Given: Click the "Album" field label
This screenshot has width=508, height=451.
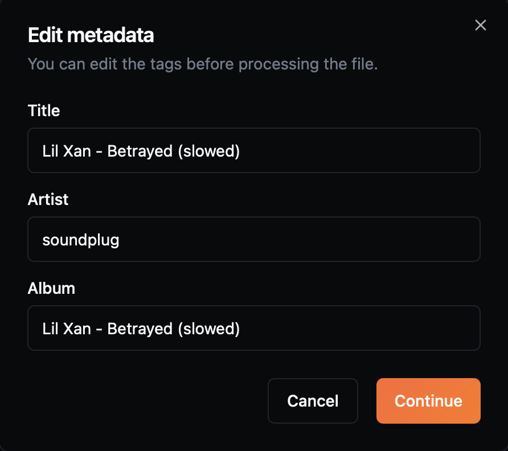Looking at the screenshot, I should pos(51,288).
